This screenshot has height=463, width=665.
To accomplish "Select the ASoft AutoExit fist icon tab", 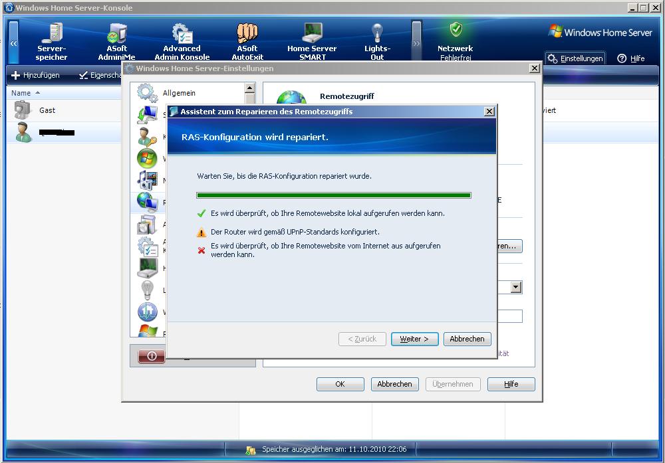I will coord(247,41).
